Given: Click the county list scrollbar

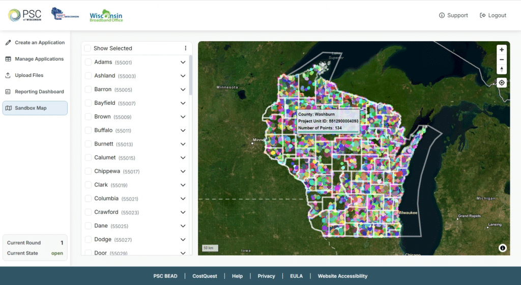Looking at the screenshot, I should coord(191,76).
